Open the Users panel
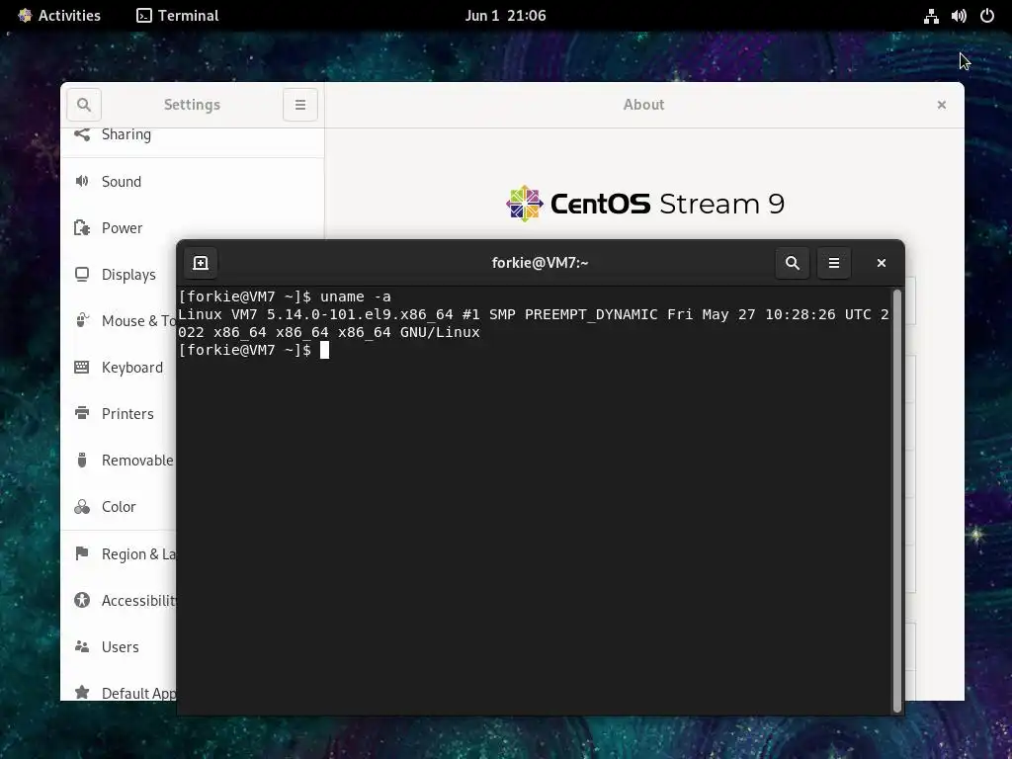Screen dimensions: 1012x759 [x=119, y=646]
